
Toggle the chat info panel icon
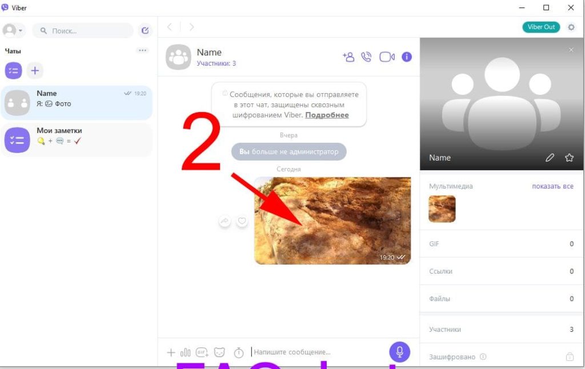click(407, 57)
